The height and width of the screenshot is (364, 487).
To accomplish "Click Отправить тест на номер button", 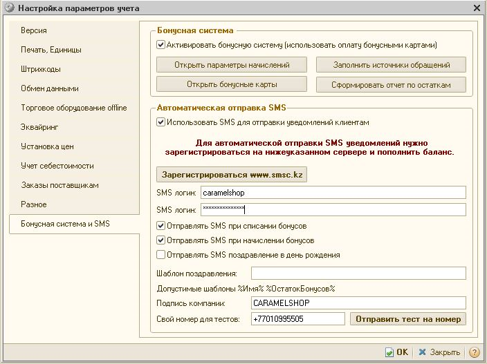I will point(408,318).
